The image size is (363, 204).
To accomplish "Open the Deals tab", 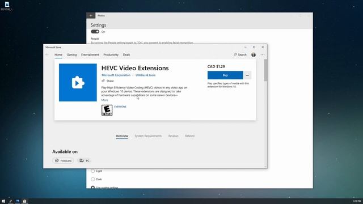I will coord(126,55).
